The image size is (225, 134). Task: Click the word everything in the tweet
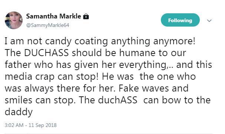[x=142, y=65]
